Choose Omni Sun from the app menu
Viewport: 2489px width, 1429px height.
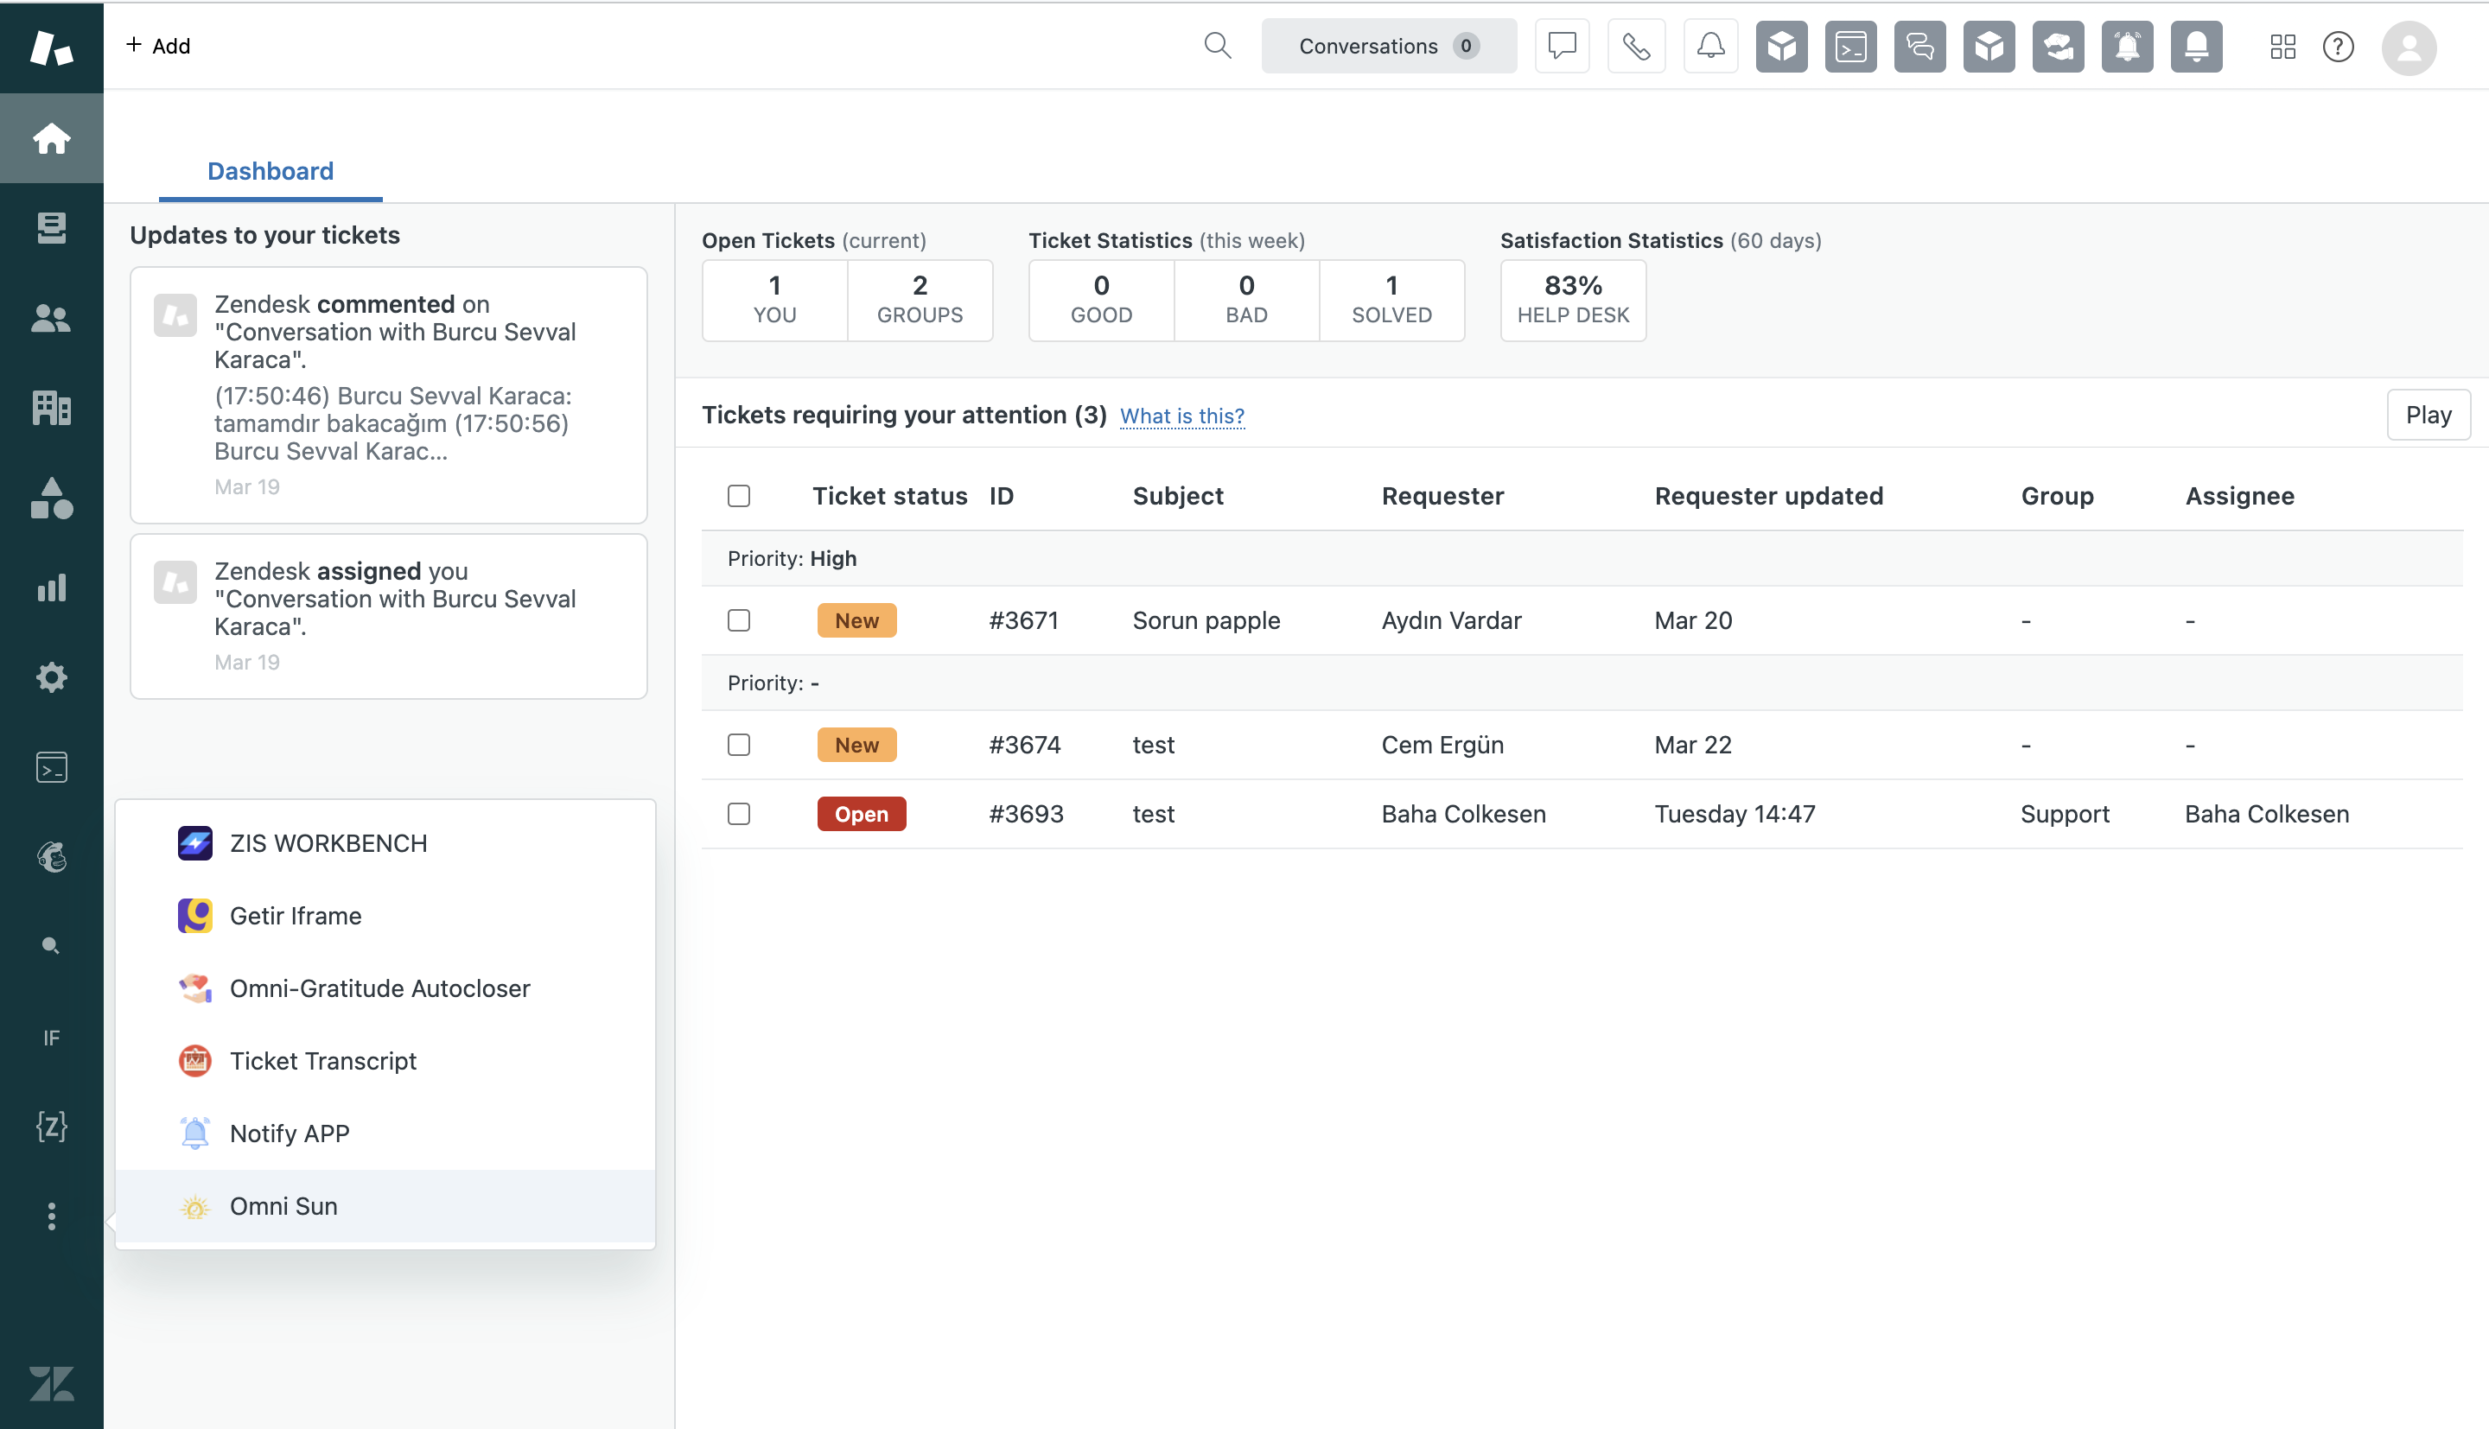tap(385, 1206)
